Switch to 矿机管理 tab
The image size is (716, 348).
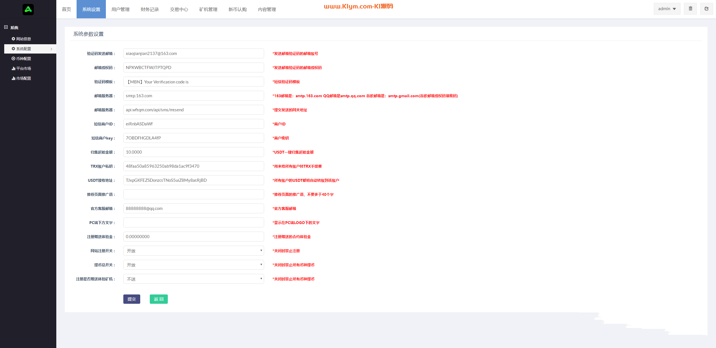[208, 9]
